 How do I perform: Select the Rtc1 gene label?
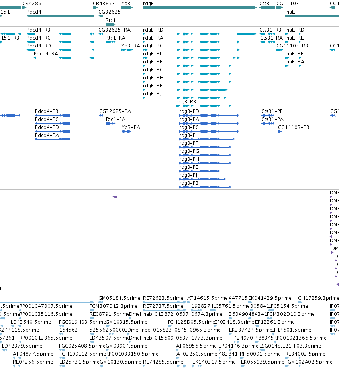pos(111,20)
